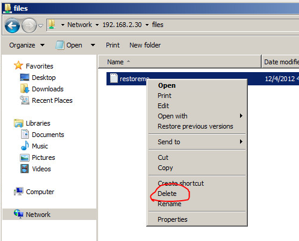Click the blue Back arrow button
This screenshot has width=299, height=241.
click(12, 25)
